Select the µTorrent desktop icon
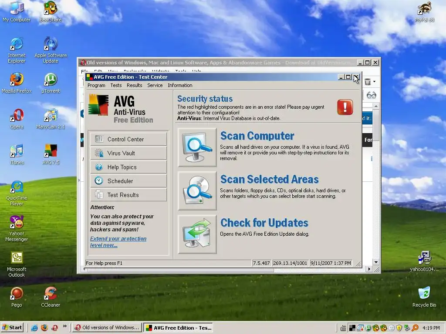446x334 pixels. tap(51, 83)
